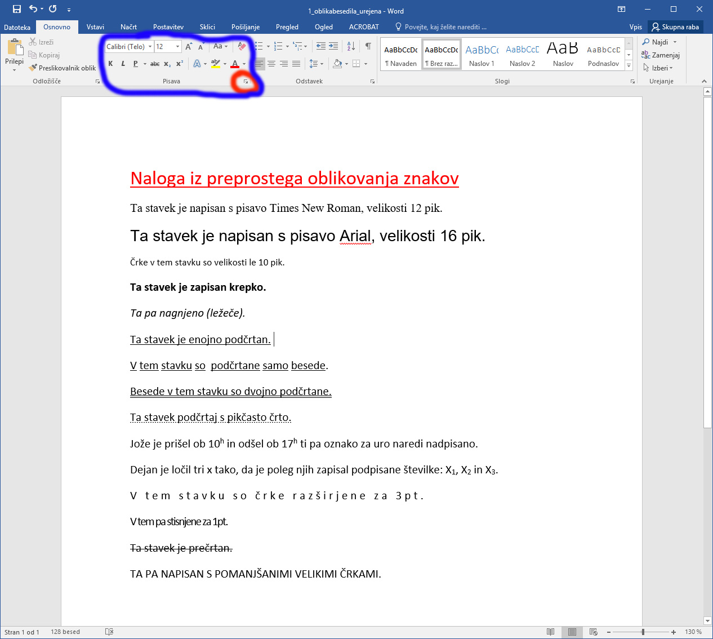Open Pisava font dialog launcher
713x639 pixels.
[246, 82]
